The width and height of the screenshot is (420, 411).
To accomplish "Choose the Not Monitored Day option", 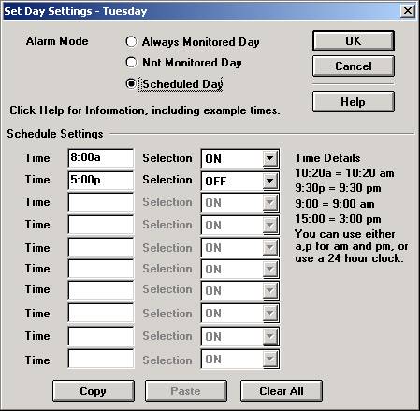I will [x=131, y=62].
